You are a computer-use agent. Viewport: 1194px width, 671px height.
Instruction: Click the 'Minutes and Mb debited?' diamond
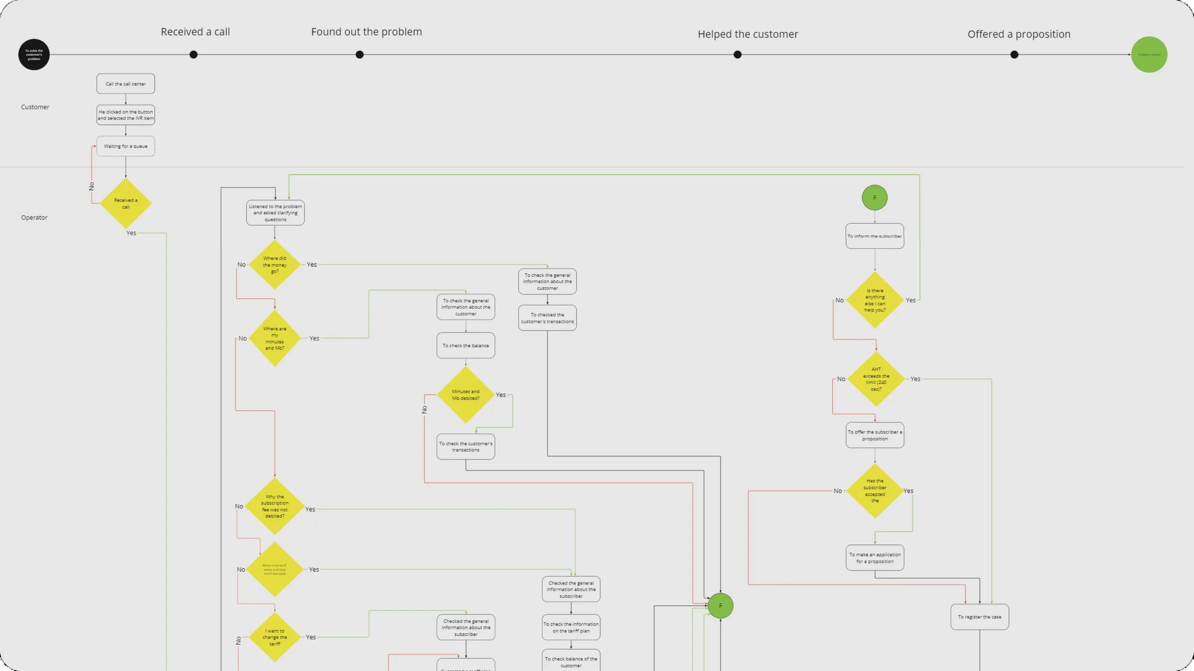pos(466,395)
